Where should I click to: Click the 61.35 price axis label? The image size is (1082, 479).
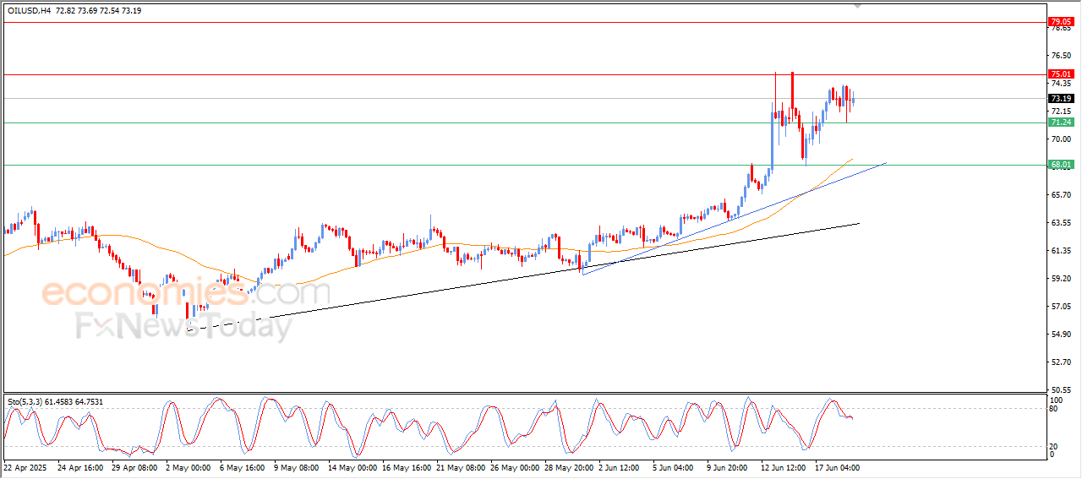pos(1060,251)
